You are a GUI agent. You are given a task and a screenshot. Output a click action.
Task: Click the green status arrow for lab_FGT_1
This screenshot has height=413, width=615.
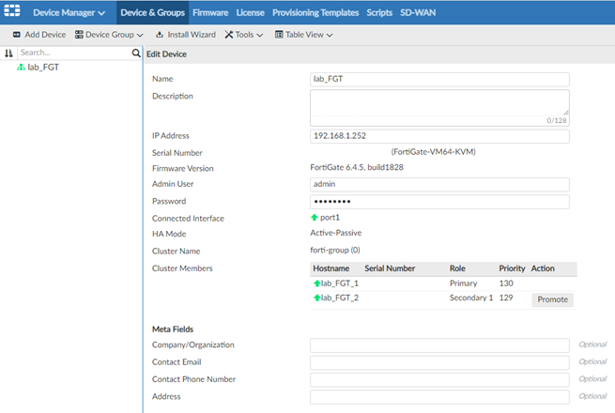[316, 283]
